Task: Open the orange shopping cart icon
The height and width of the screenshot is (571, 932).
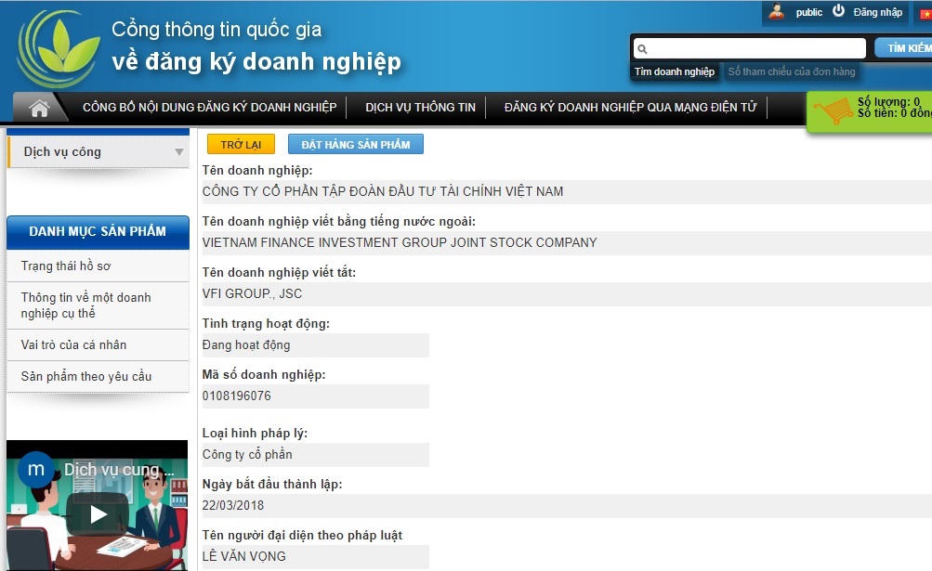Action: 833,111
